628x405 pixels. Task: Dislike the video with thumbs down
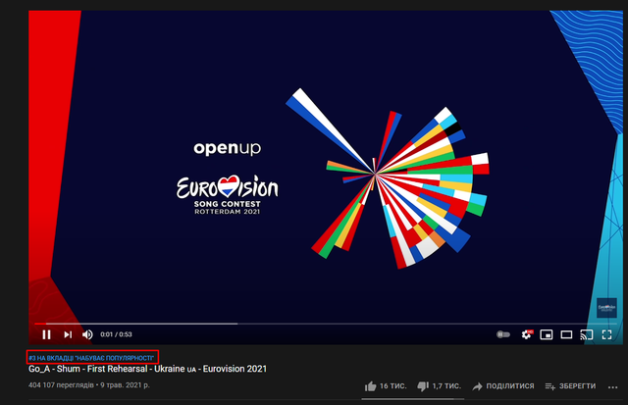coord(439,386)
